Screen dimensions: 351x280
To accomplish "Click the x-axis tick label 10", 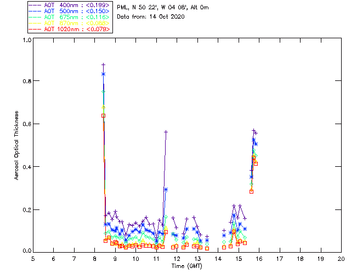I will pos(135,259).
